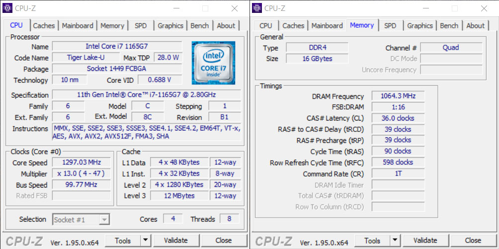Click the tRFC value 598 clocks
Screen dimensions: 499x249
point(398,162)
